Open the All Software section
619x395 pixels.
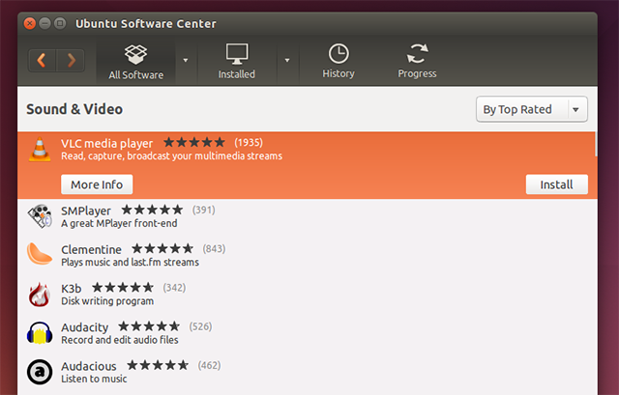(x=136, y=62)
